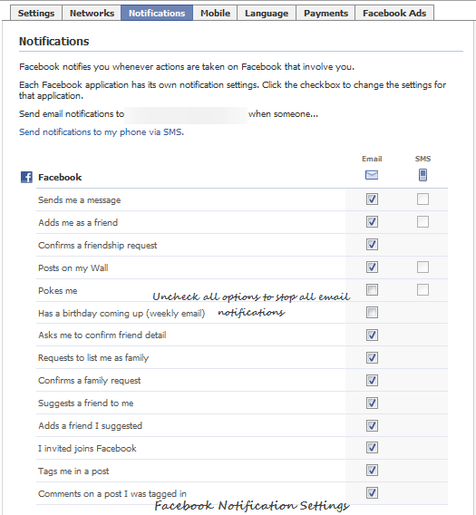
Task: Uncheck email for 'Comments on a post I was tagged in'
Action: point(372,493)
